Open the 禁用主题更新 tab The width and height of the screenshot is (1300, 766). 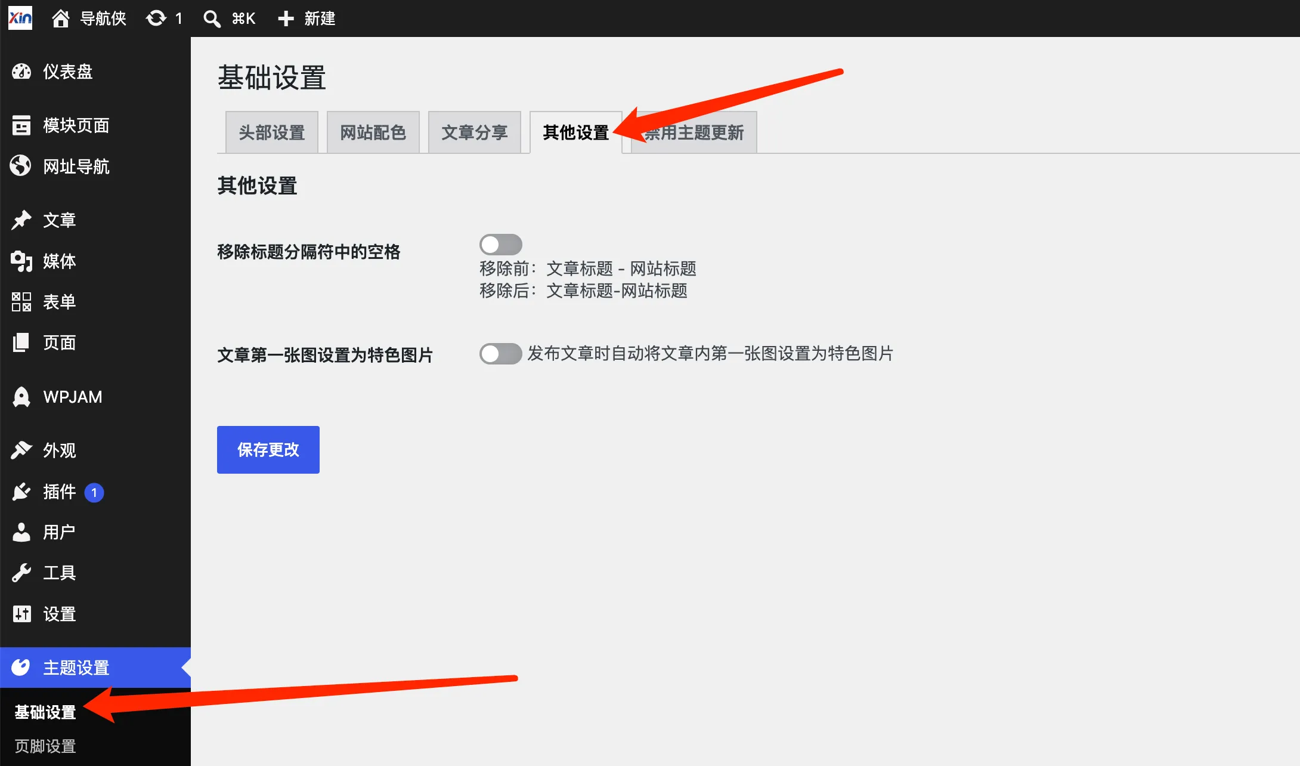(694, 132)
